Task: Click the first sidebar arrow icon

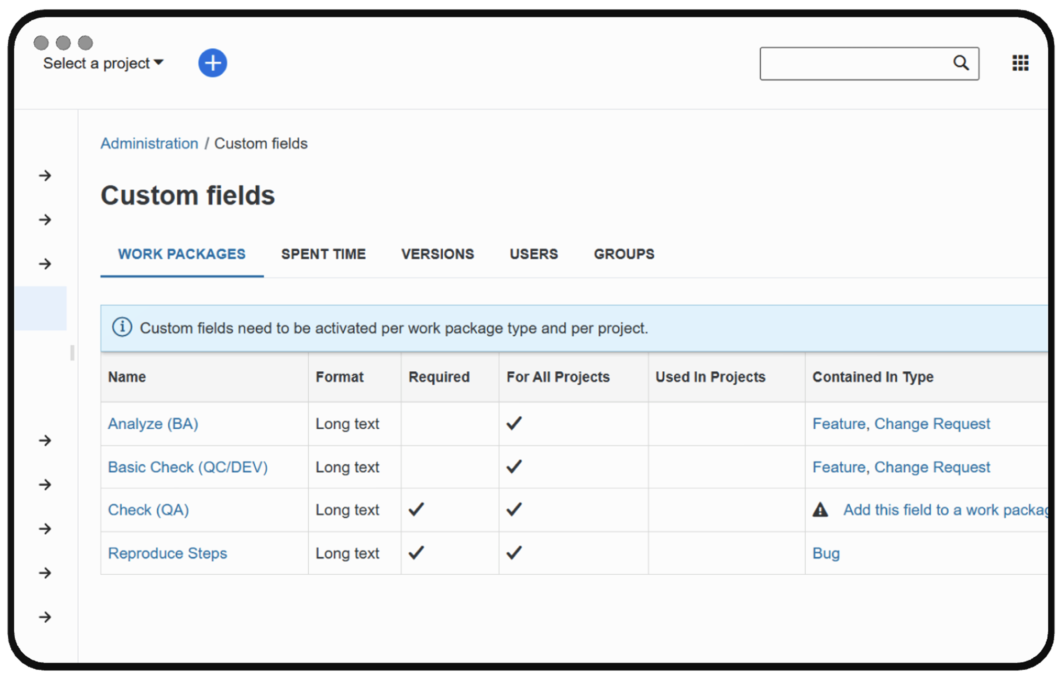Action: tap(45, 176)
